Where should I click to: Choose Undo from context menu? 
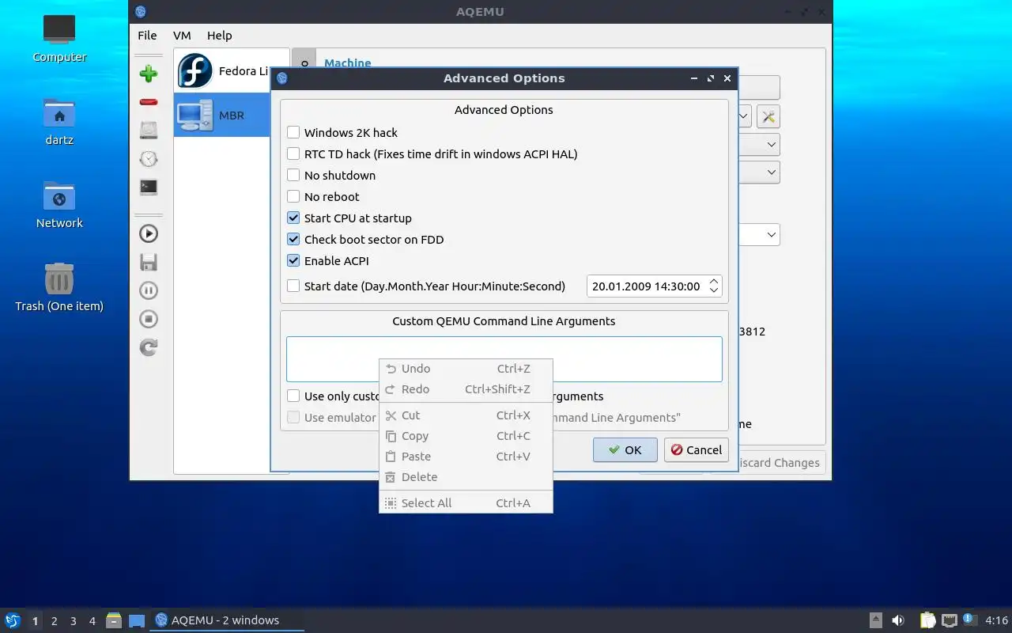click(466, 369)
